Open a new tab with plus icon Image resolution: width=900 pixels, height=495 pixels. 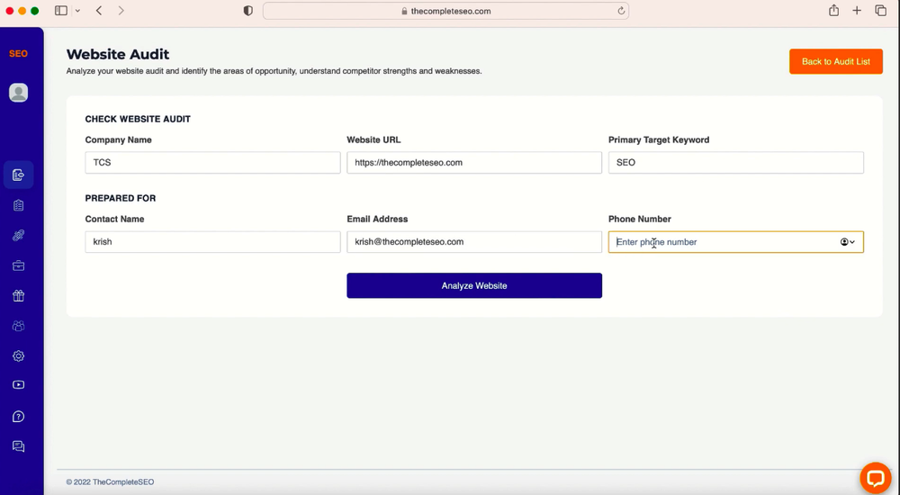point(857,10)
